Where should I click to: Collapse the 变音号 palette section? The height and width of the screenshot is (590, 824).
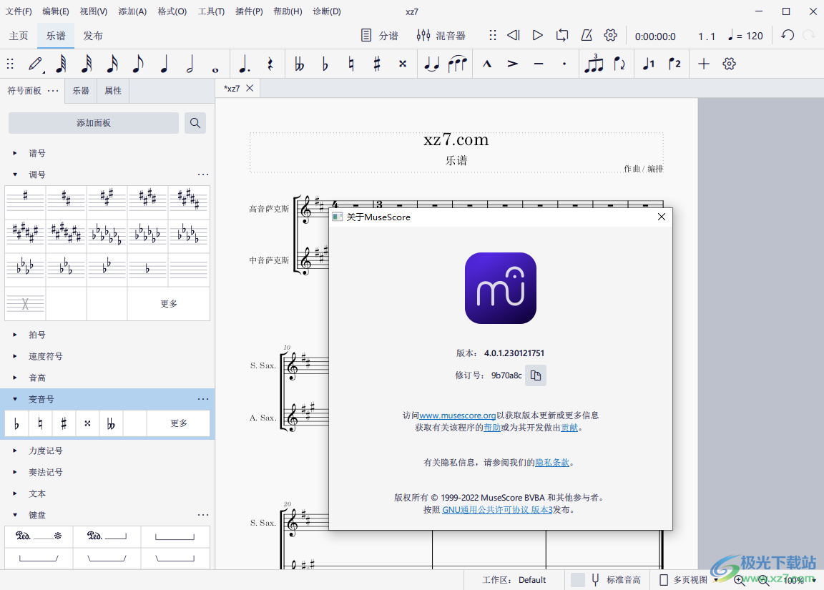[16, 398]
